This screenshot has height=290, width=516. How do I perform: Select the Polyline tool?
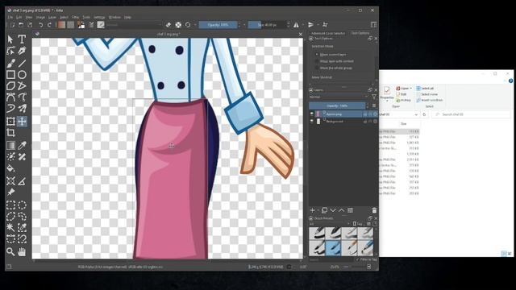click(22, 86)
